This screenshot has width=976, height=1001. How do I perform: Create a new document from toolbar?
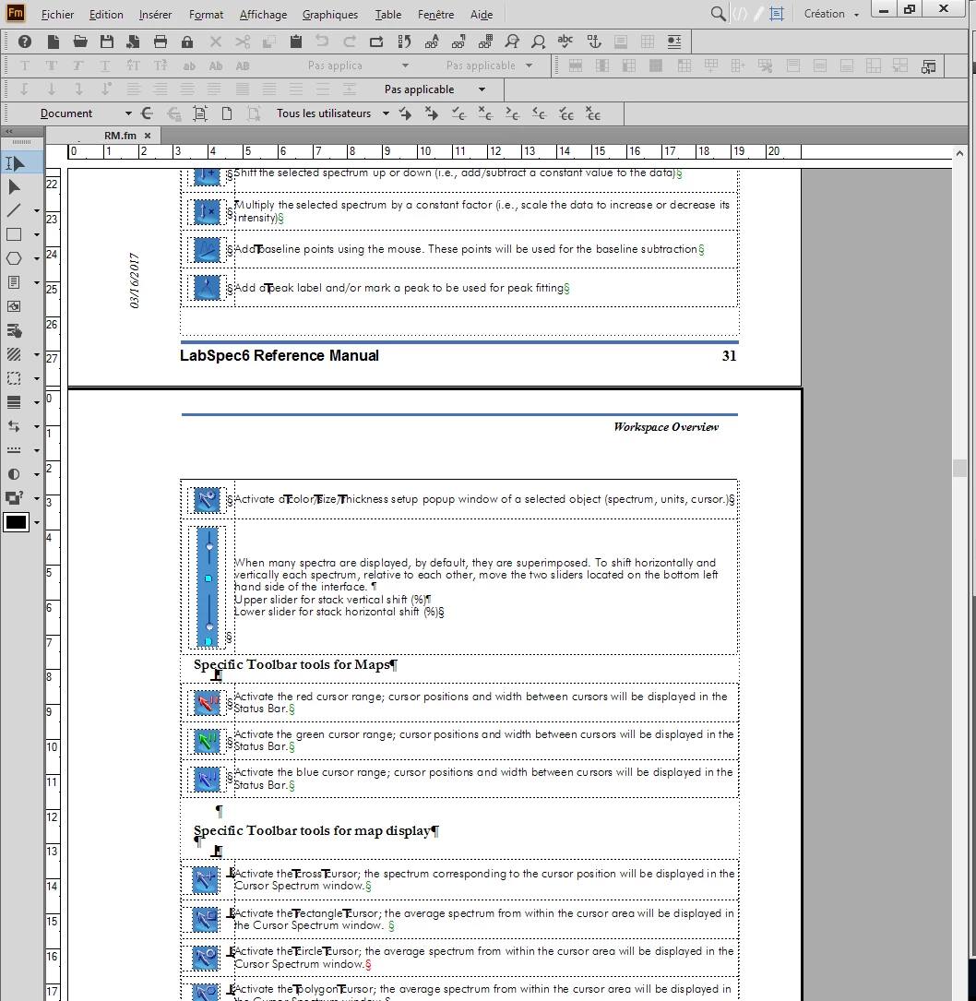(x=54, y=42)
